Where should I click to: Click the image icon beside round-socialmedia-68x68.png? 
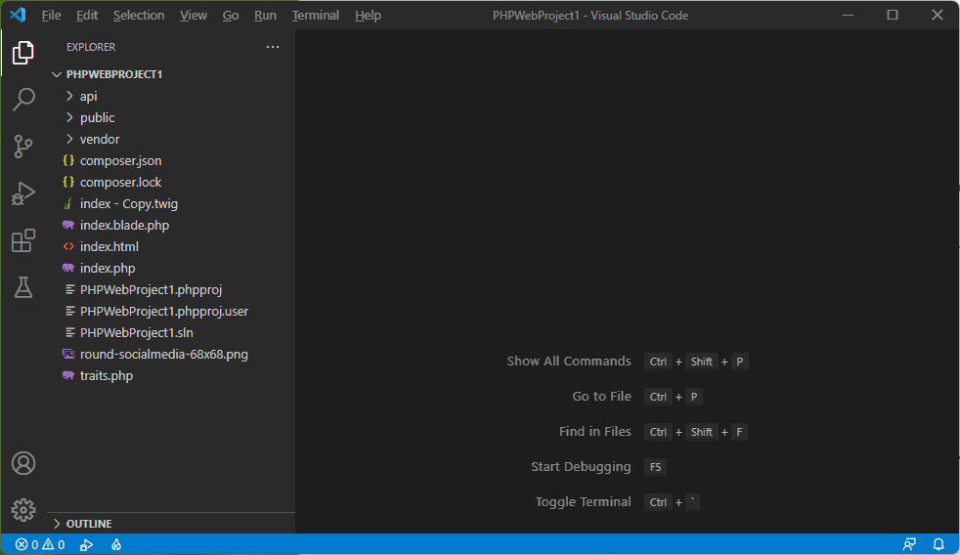point(68,355)
